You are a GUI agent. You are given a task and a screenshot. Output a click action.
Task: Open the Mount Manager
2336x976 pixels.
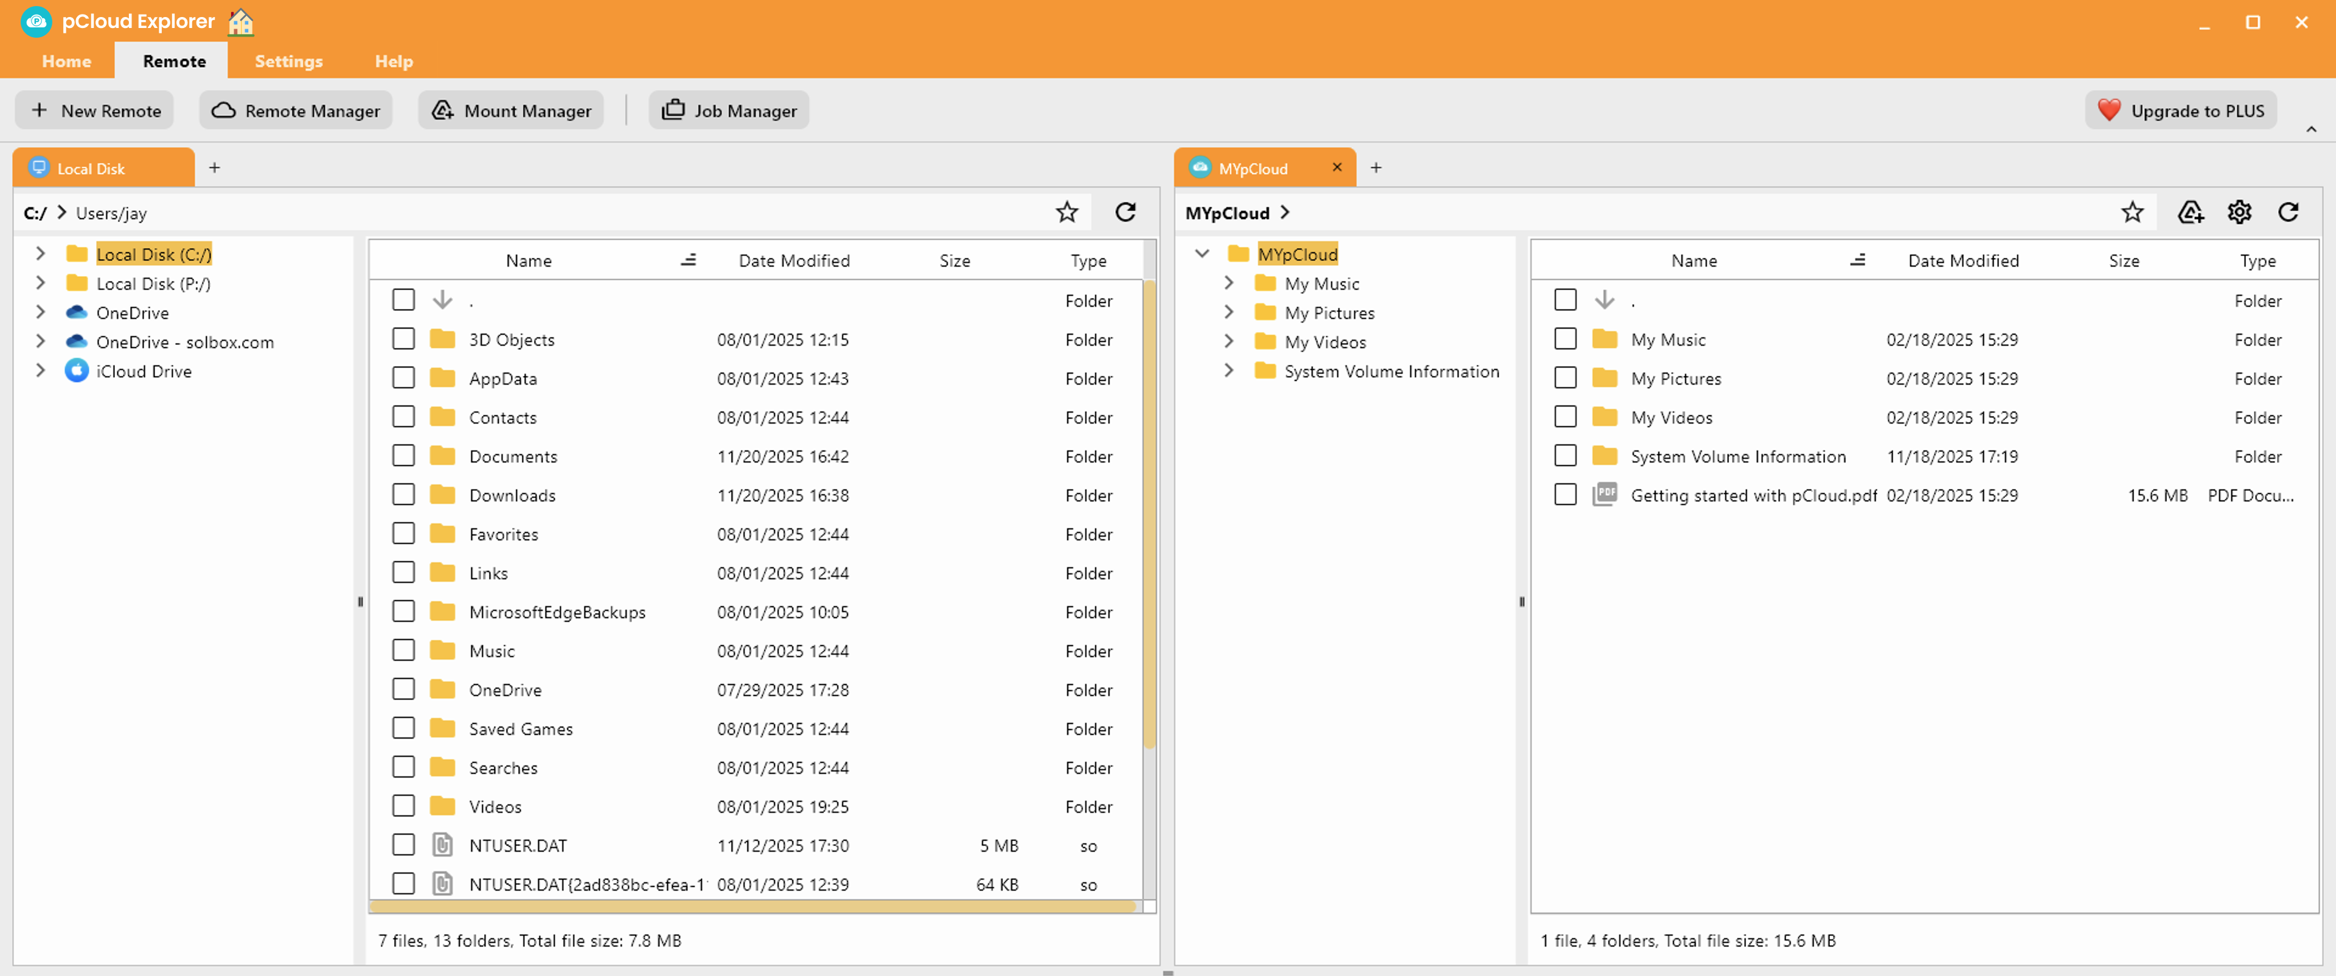tap(510, 110)
